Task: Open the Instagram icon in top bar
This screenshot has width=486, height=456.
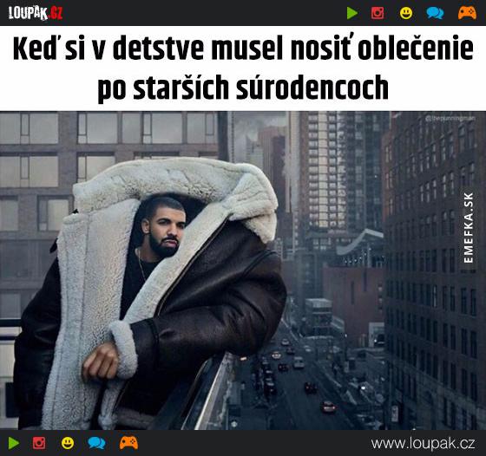Action: click(378, 13)
